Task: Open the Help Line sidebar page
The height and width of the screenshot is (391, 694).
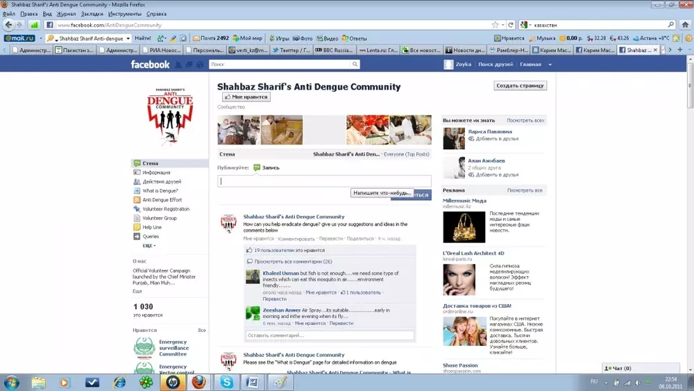Action: coord(152,227)
